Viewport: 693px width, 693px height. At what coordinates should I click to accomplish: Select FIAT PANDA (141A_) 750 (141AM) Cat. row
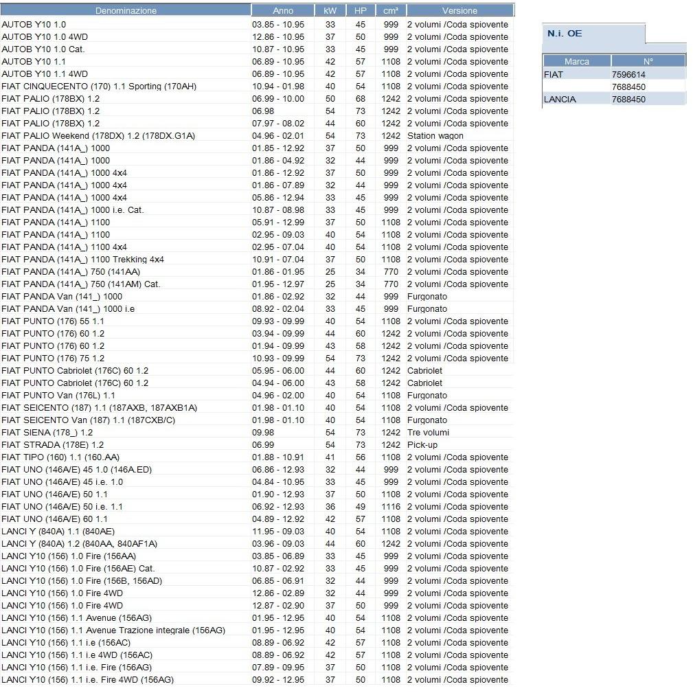(258, 284)
